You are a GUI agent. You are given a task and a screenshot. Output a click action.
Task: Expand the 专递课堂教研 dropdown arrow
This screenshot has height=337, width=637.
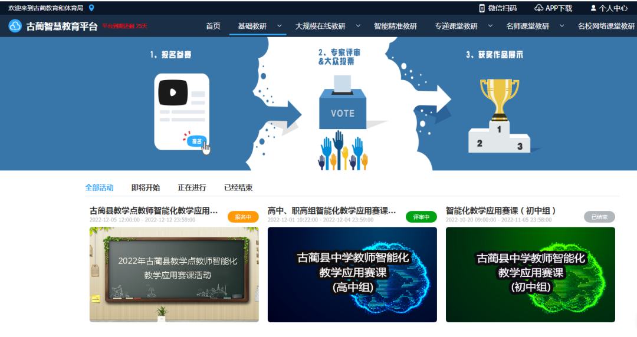click(491, 26)
